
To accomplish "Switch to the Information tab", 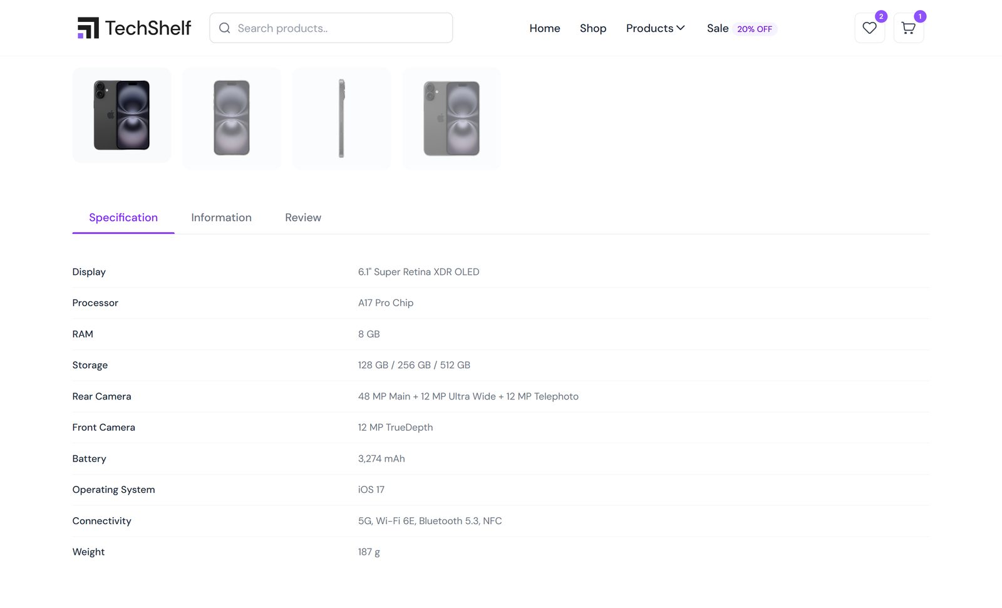I will (221, 218).
